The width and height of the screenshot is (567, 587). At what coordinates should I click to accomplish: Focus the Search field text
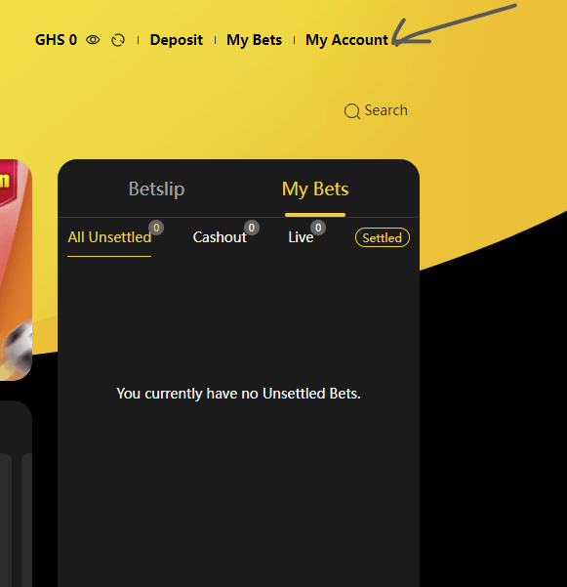386,110
